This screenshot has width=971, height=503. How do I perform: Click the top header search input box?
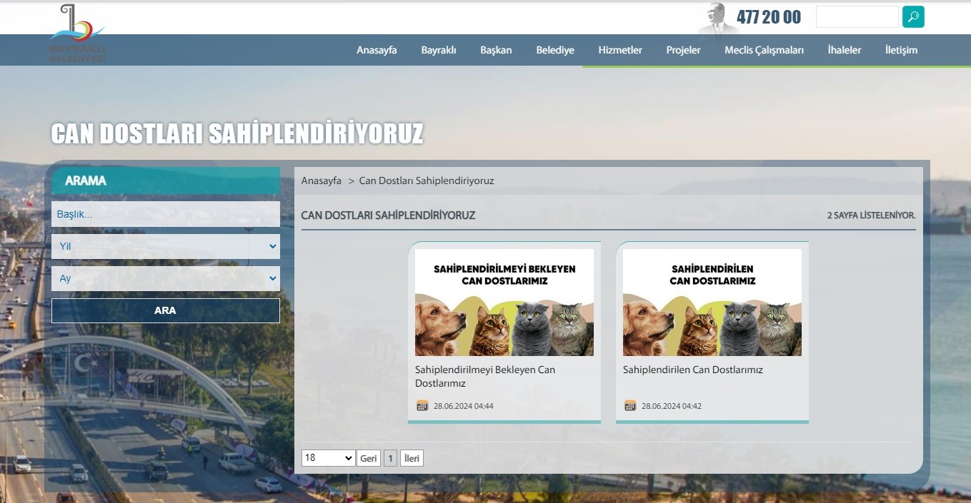coord(857,16)
